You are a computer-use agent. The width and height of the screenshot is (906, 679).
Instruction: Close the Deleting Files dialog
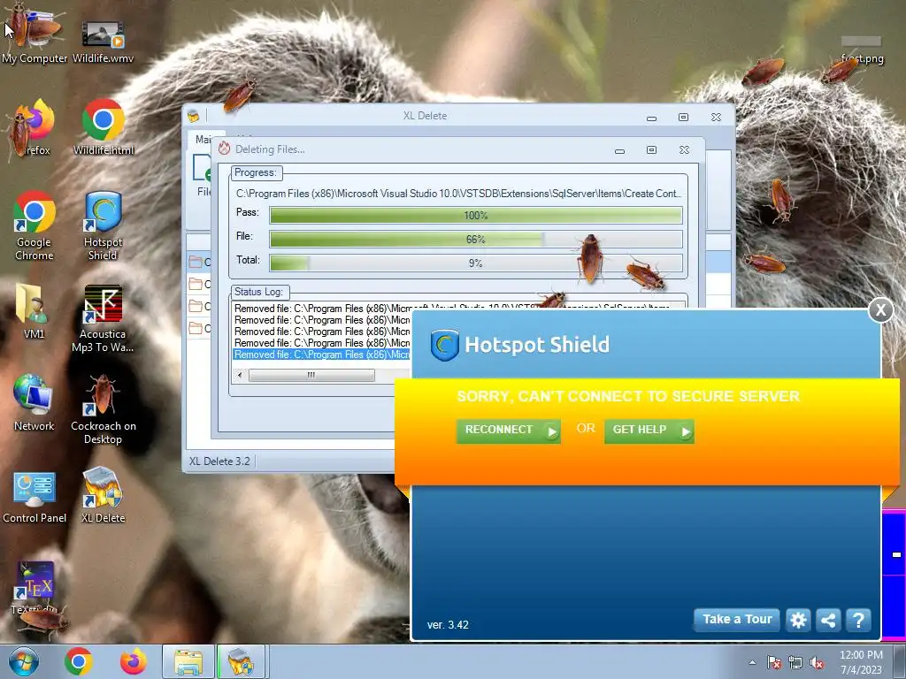click(684, 150)
